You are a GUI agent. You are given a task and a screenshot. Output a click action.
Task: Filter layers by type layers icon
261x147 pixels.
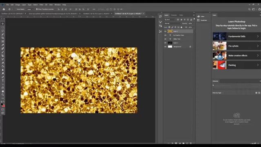coord(185,20)
